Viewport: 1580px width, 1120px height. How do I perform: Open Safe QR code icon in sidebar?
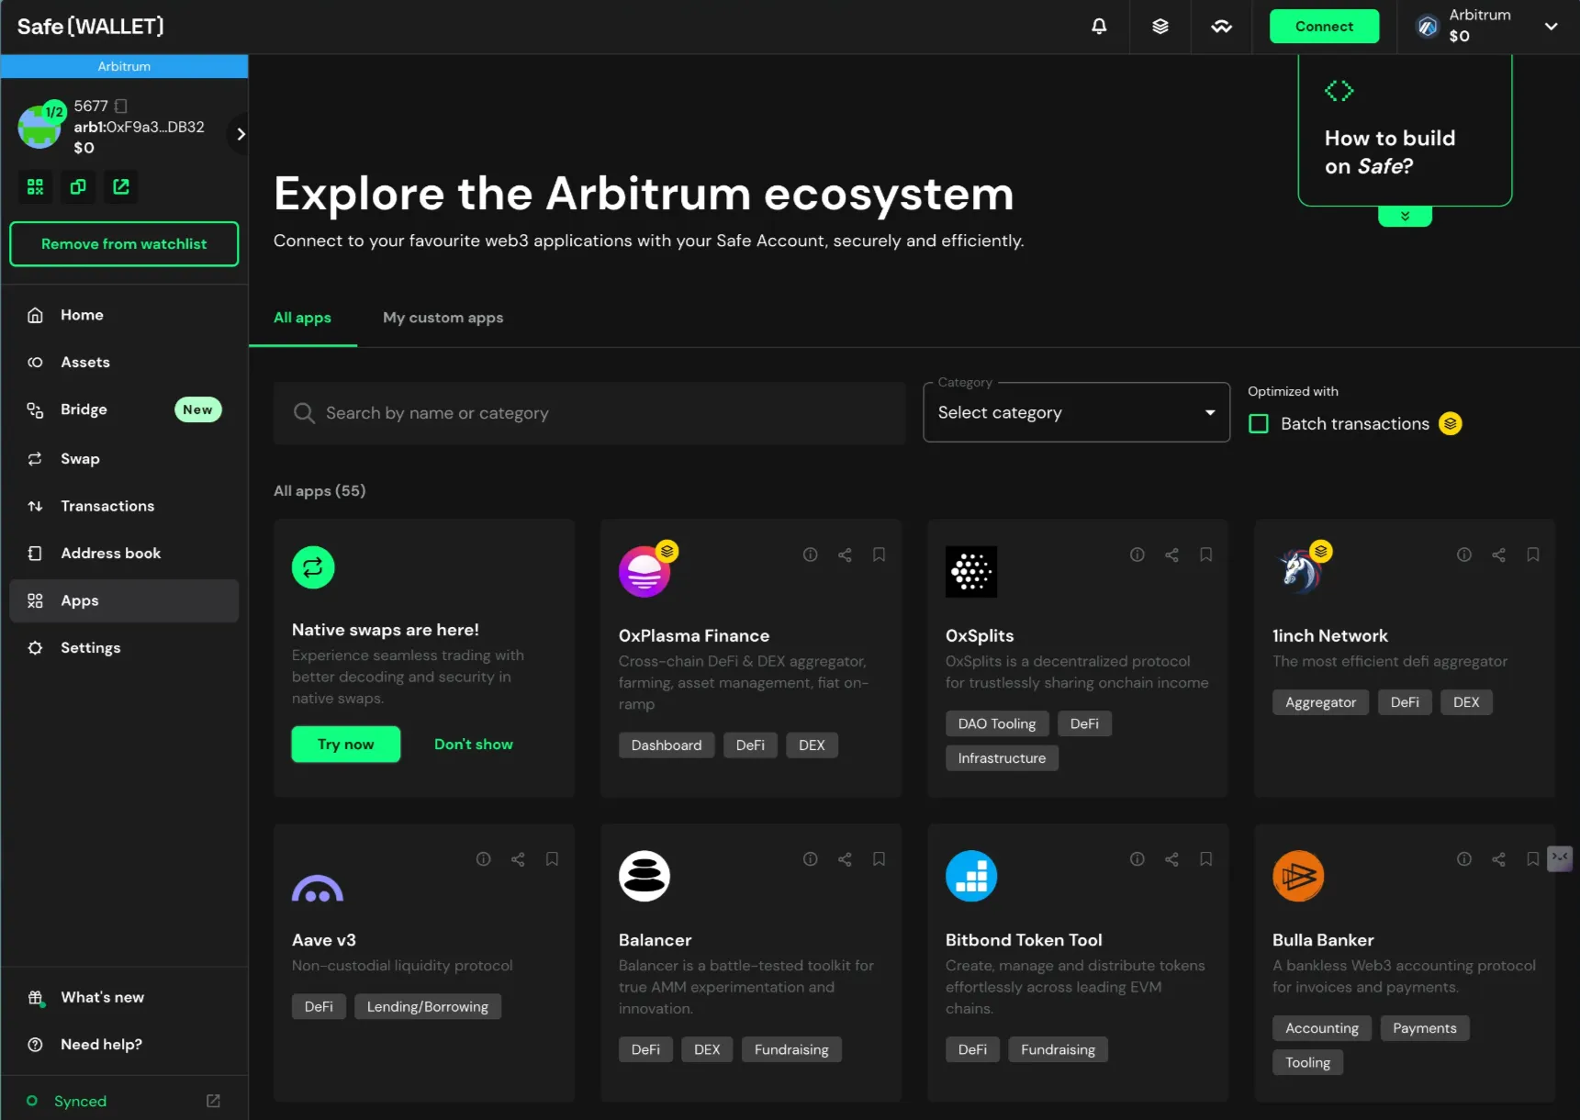[35, 186]
